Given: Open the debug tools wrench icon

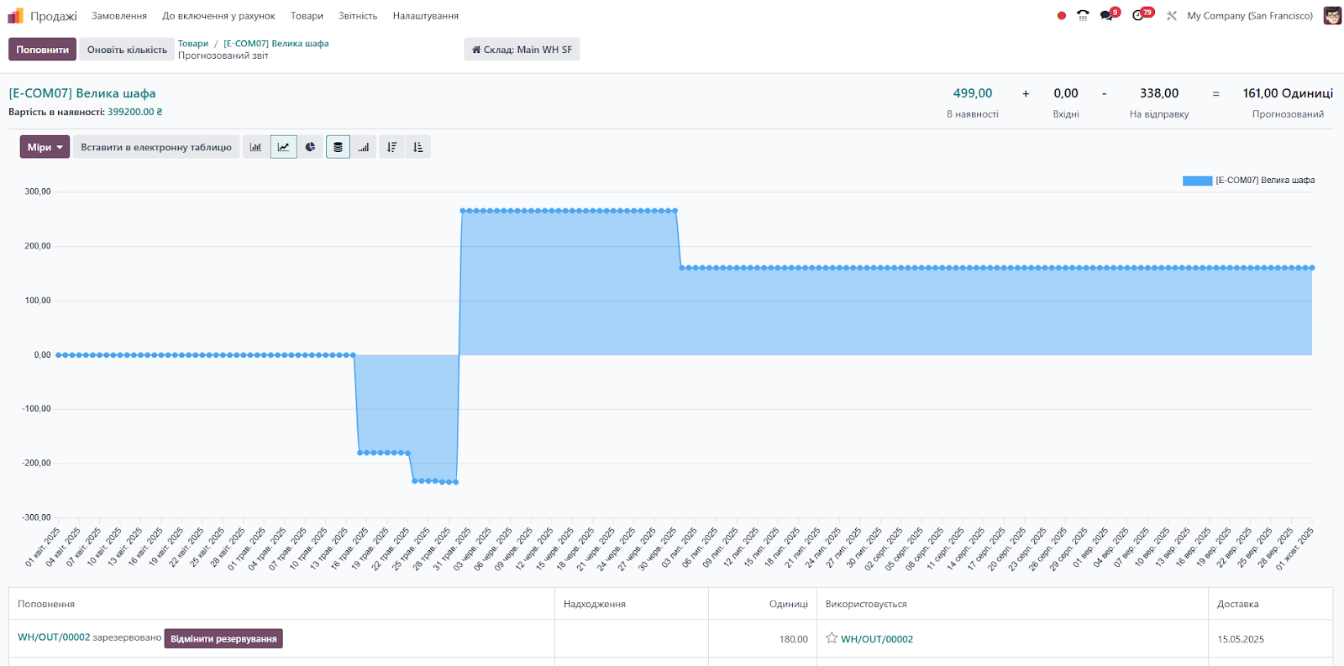Looking at the screenshot, I should tap(1172, 16).
